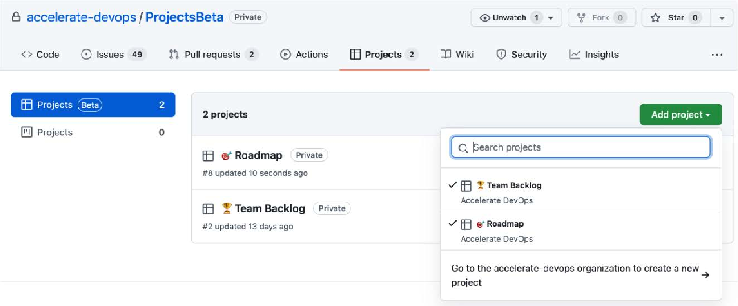Select classic Projects with 0 count in sidebar
Screen dimensions: 738x306
point(93,132)
